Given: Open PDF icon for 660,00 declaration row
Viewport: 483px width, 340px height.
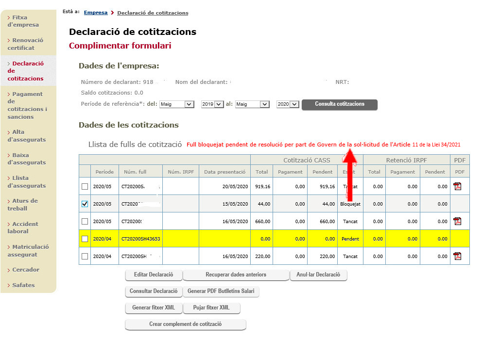Looking at the screenshot, I should 457,221.
